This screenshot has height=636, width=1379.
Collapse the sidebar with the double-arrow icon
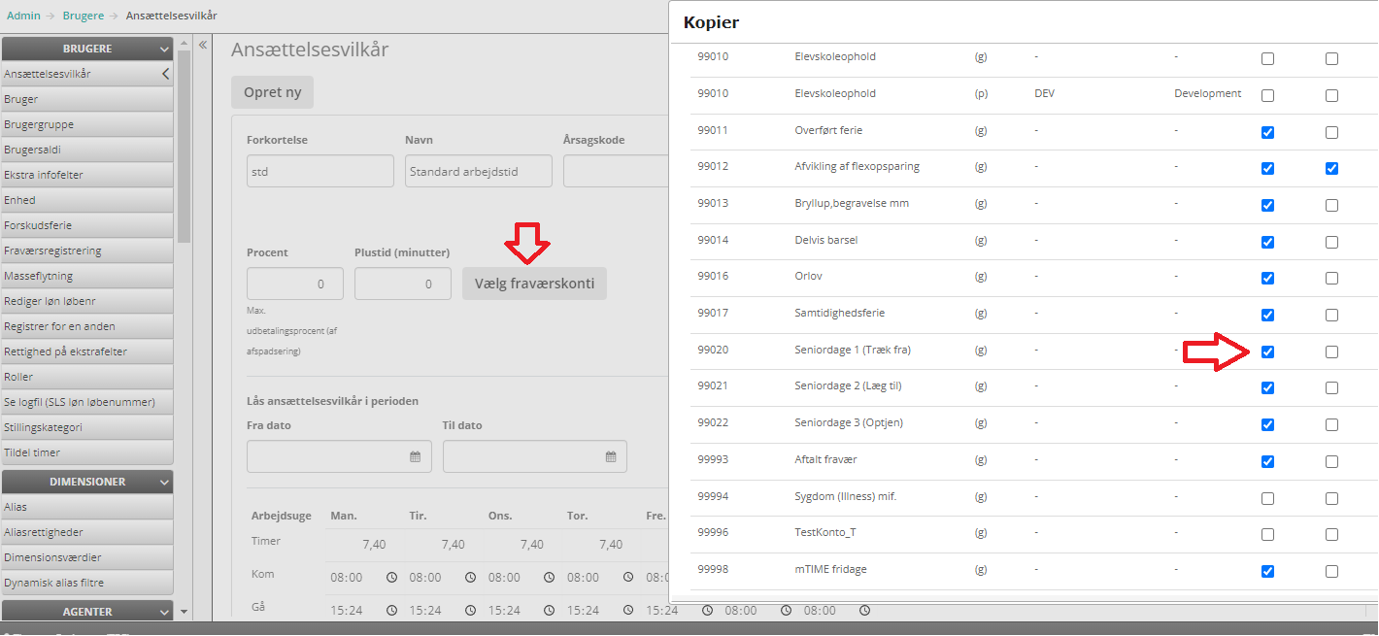[x=204, y=45]
